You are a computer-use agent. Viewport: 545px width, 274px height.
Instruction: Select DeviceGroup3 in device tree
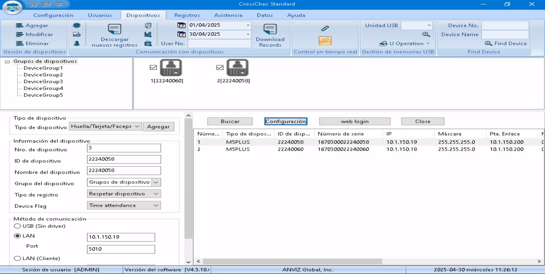click(43, 82)
